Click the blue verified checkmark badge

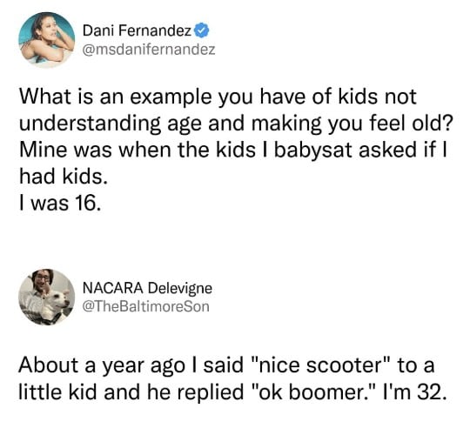(202, 30)
